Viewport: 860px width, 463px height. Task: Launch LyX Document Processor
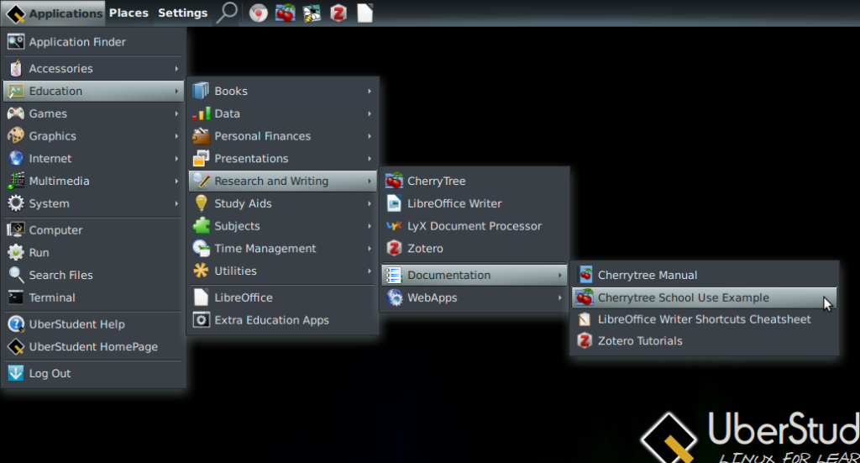474,226
